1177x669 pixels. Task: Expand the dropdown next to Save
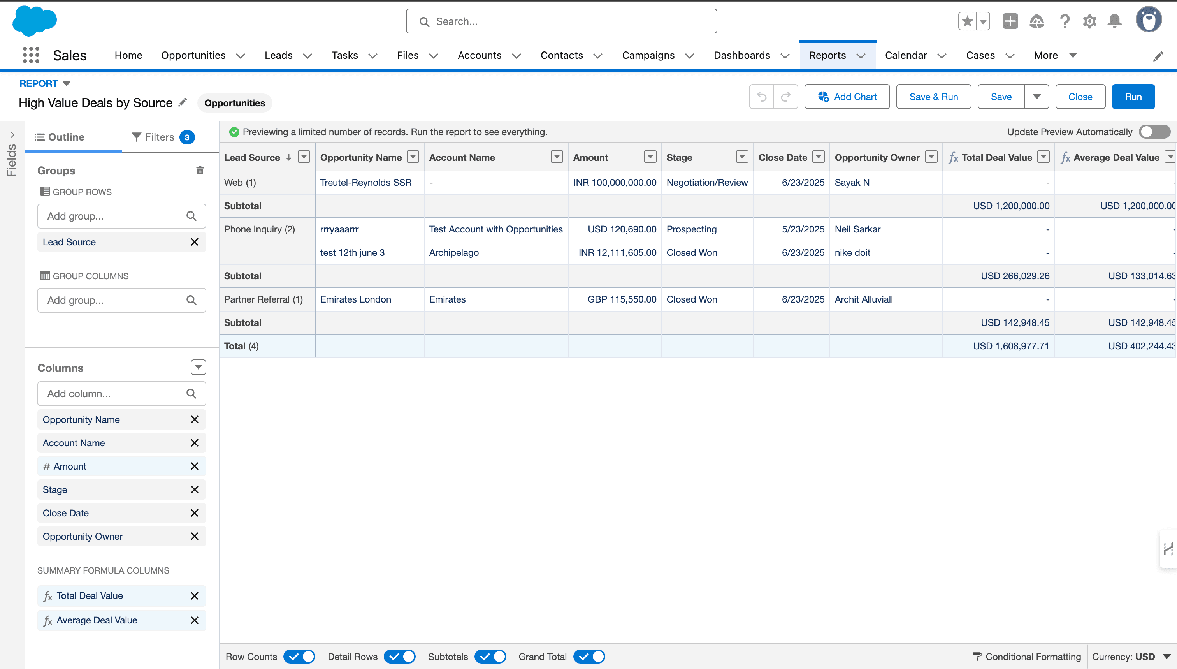coord(1036,97)
